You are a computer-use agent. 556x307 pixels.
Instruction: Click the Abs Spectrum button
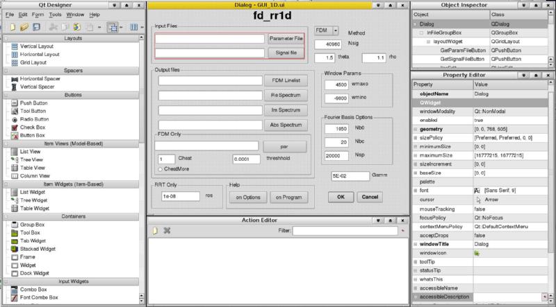(286, 125)
